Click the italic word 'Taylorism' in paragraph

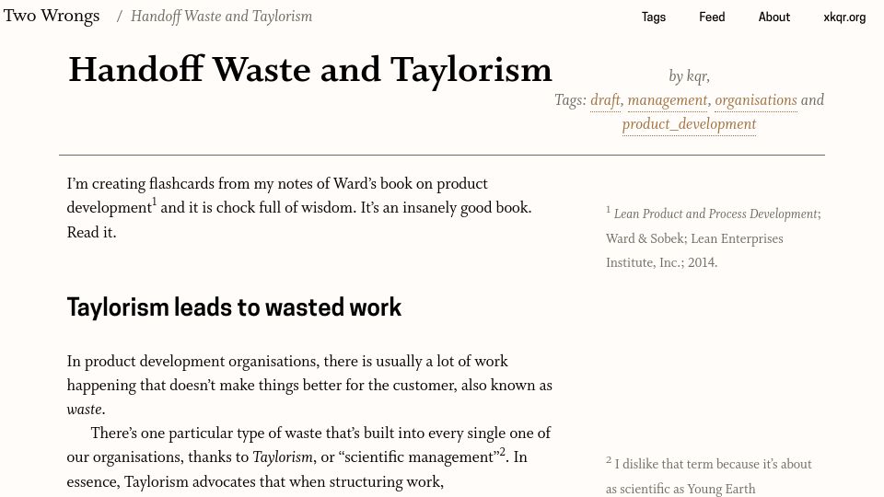tap(283, 457)
